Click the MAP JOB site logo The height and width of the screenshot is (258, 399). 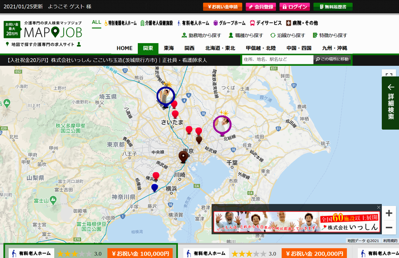click(52, 32)
